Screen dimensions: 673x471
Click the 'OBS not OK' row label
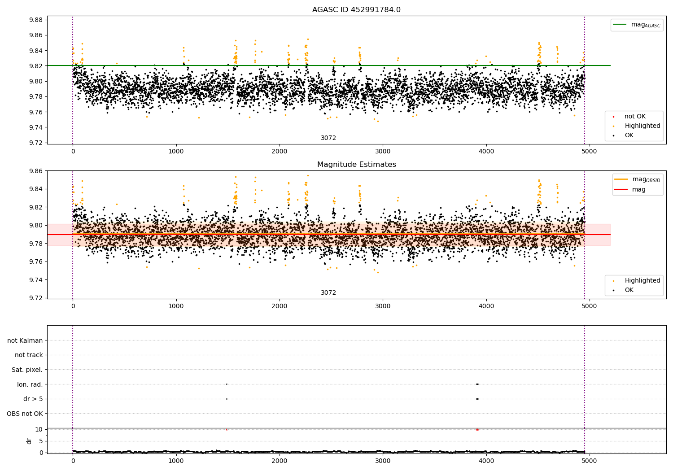click(25, 414)
